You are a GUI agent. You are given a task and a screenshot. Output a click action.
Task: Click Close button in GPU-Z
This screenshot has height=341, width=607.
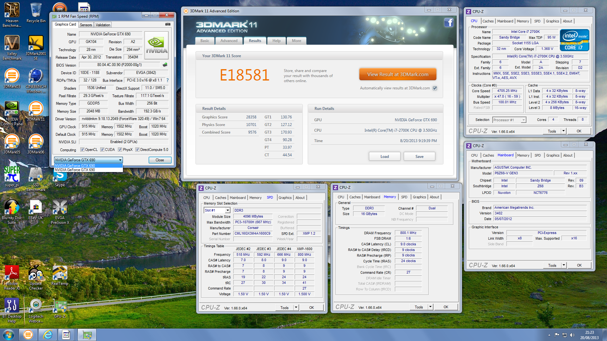pyautogui.click(x=160, y=160)
